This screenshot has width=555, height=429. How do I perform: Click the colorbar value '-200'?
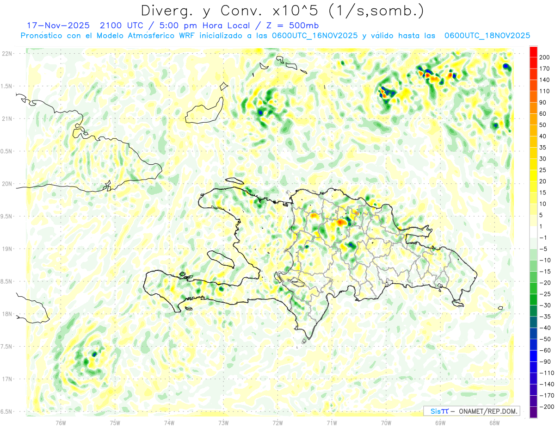coord(547,406)
